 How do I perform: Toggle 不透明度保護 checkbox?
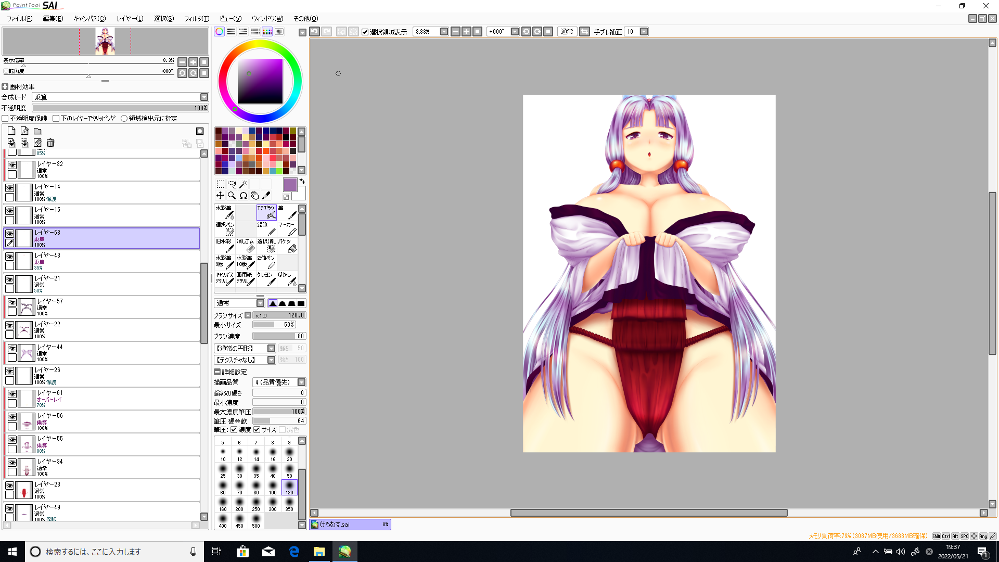pos(5,119)
